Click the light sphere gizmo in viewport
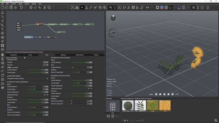Viewport: 219px width, 123px height. point(113,18)
